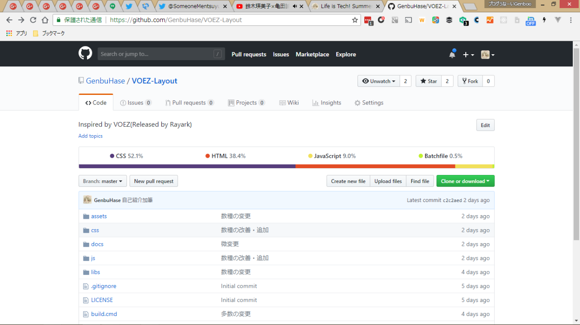This screenshot has width=580, height=325.
Task: Click the GitHub Octocat logo
Action: point(85,54)
